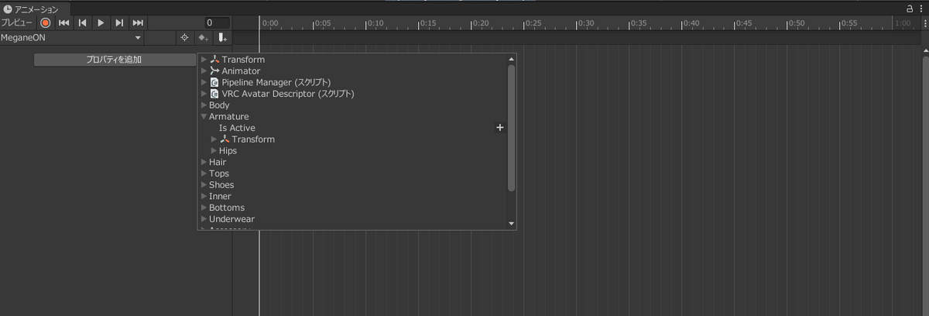Click the add keyframe icon
This screenshot has width=929, height=316.
pos(203,37)
